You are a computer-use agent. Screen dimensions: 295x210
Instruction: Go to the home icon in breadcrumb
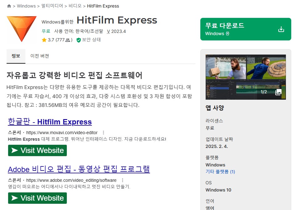tap(9, 6)
